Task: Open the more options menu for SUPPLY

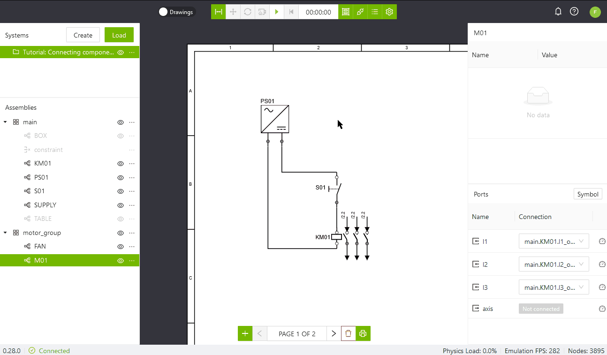Action: click(132, 205)
